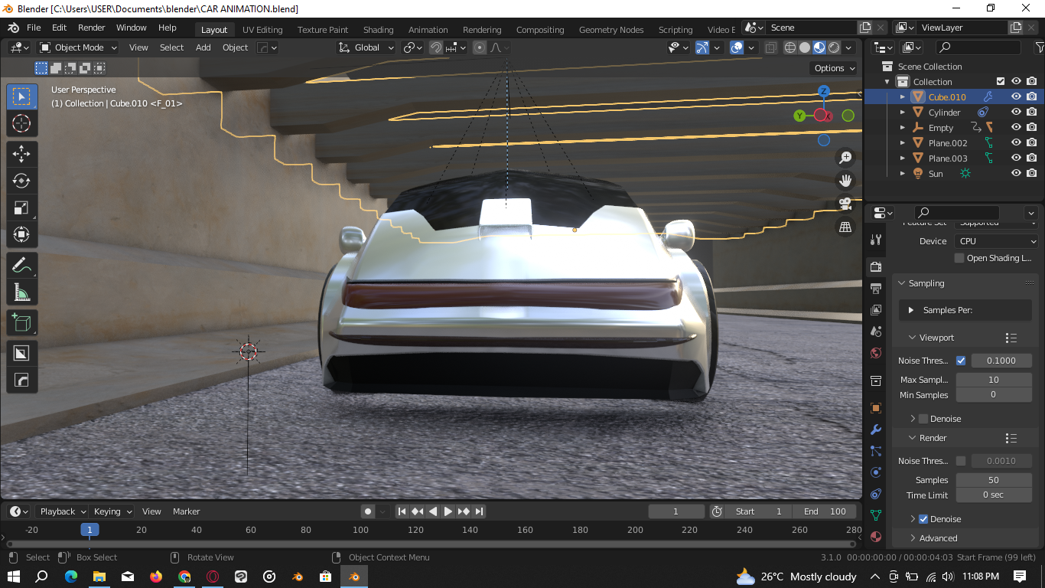Hide Cube.010 in viewport with eye
The width and height of the screenshot is (1045, 588).
[1016, 96]
